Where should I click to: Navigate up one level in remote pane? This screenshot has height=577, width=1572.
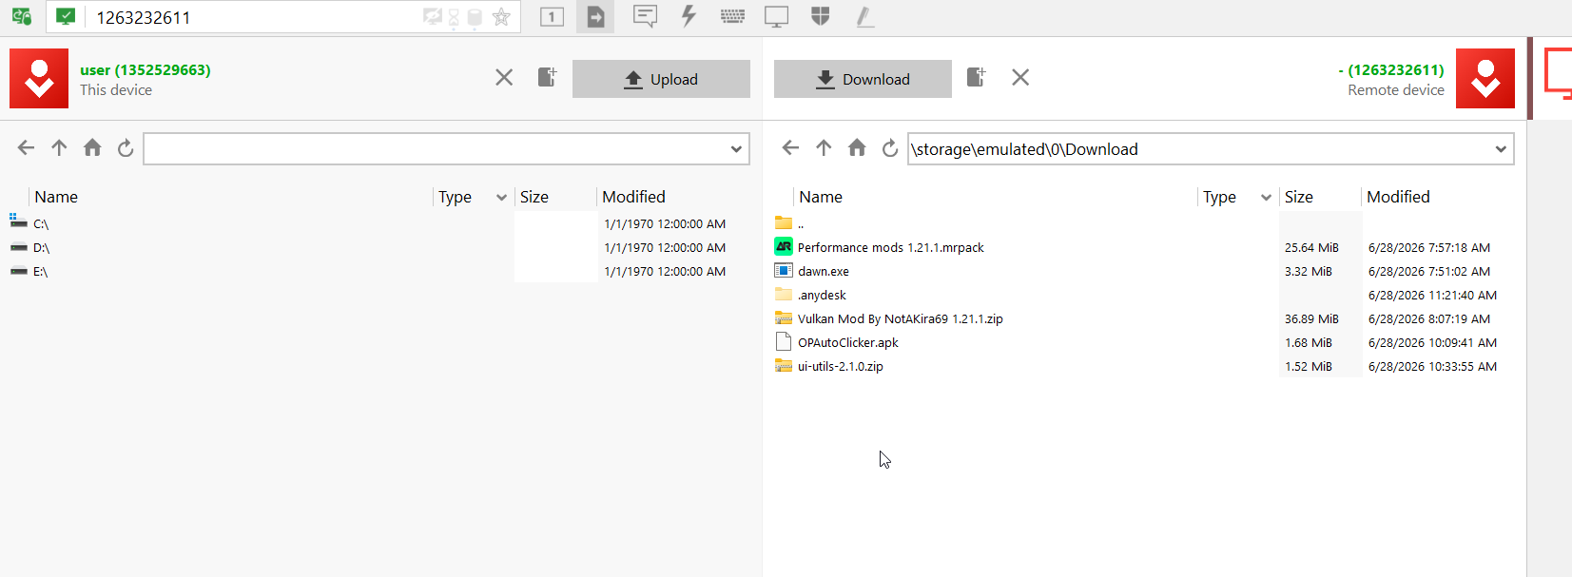tap(824, 148)
